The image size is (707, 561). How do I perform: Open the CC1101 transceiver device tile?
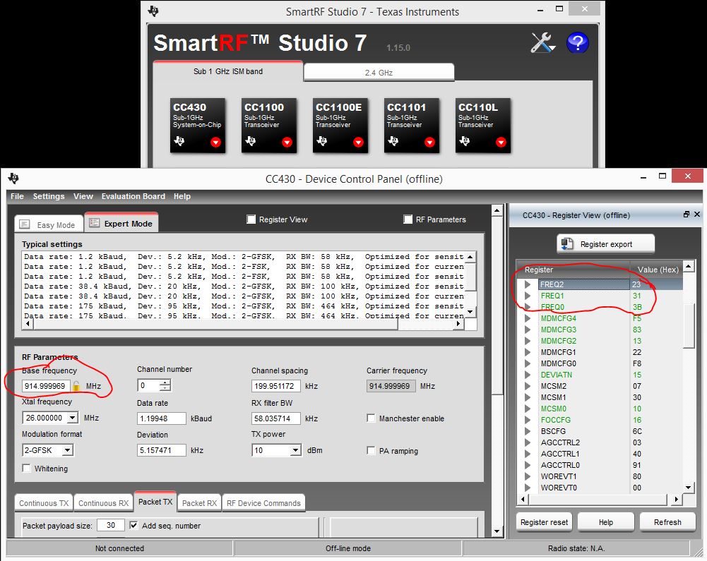412,126
